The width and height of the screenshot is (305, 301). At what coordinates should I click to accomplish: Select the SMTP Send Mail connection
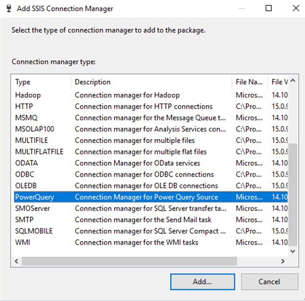pyautogui.click(x=24, y=219)
